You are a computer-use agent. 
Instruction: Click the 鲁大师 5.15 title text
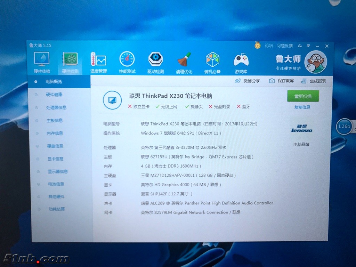40,46
